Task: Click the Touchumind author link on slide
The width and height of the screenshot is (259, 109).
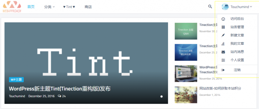Action: point(17,96)
